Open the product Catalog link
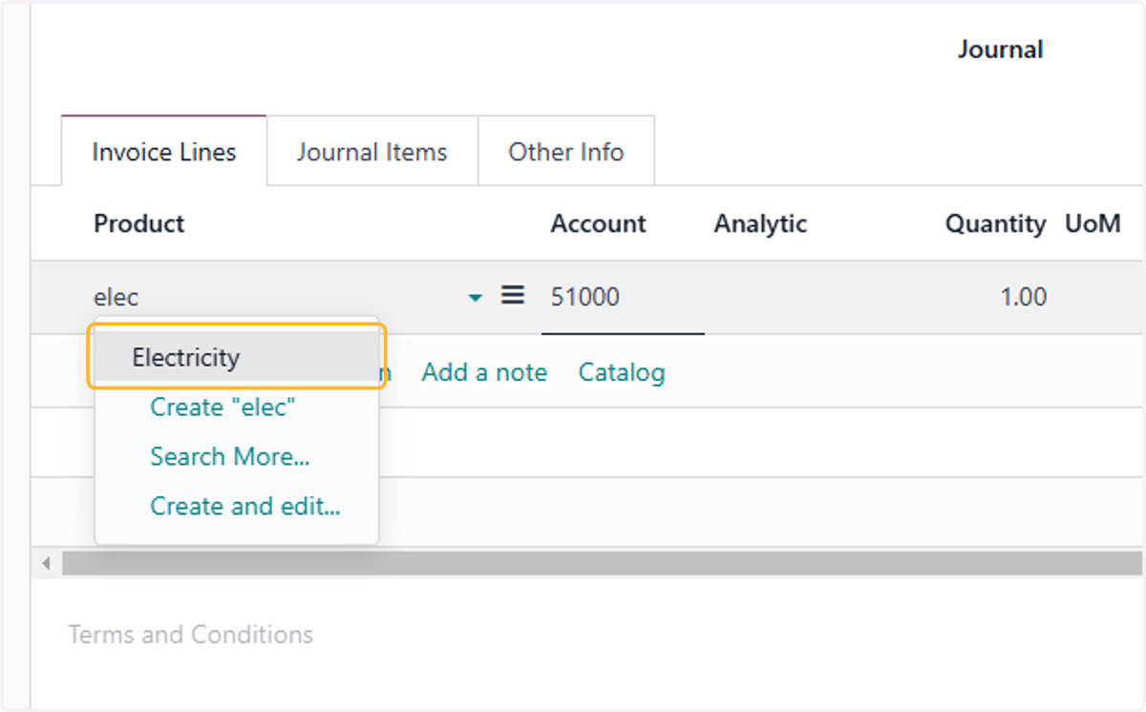Viewport: 1146px width, 712px height. 622,372
